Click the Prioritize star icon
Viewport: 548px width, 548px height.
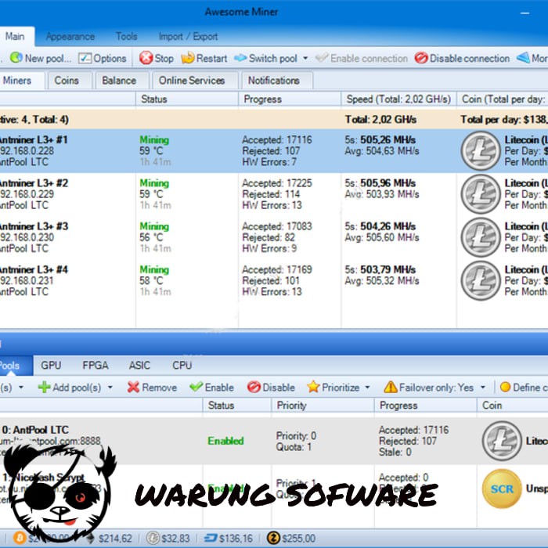(x=314, y=387)
